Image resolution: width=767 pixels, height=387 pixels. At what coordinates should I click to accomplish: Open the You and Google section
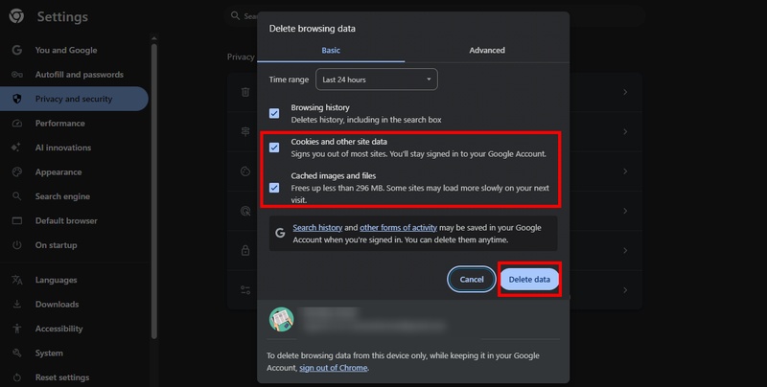point(66,51)
